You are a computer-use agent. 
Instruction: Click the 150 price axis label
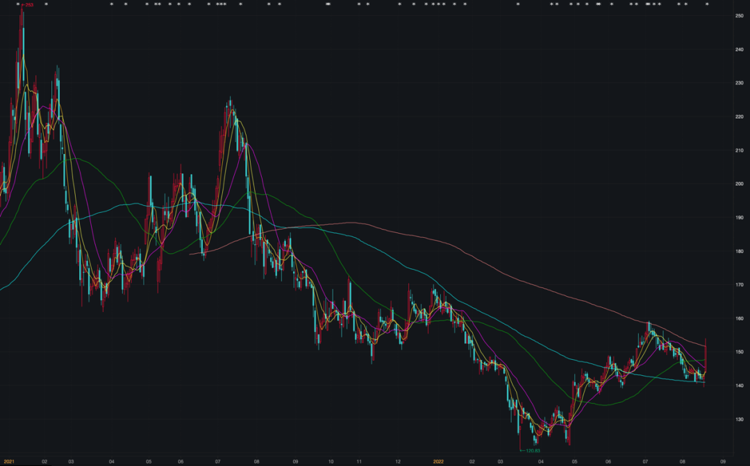point(740,352)
